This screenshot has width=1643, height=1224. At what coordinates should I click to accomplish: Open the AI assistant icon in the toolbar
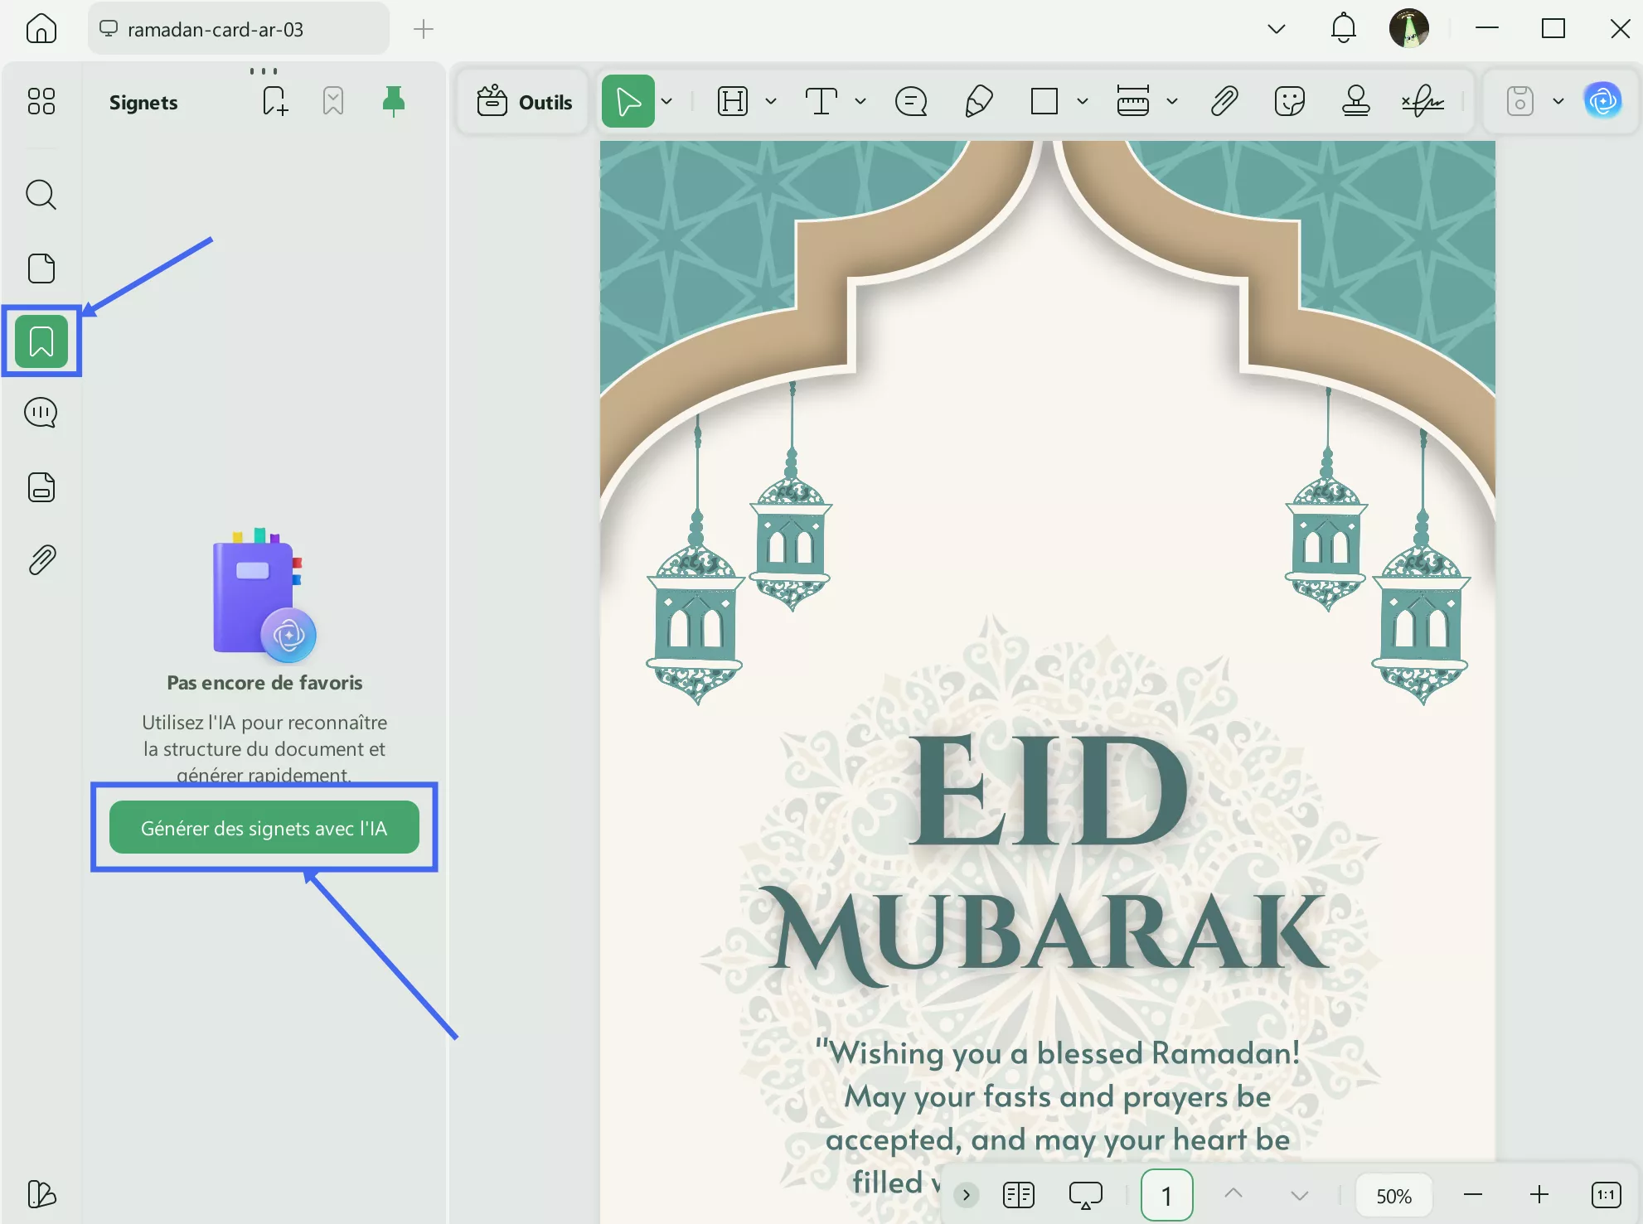point(1602,101)
